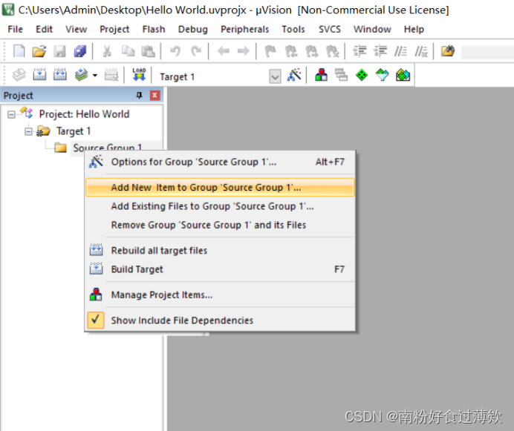Click the Navigate Backwards arrow icon
The height and width of the screenshot is (431, 514).
(x=224, y=51)
